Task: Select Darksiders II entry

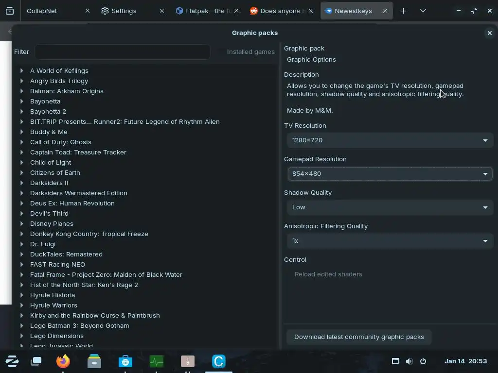Action: (49, 183)
